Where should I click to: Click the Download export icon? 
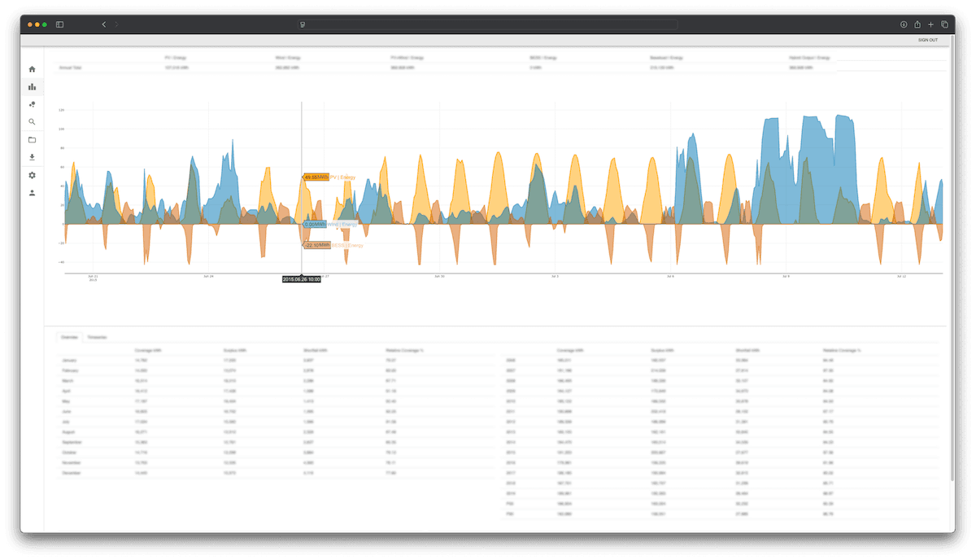pos(32,157)
